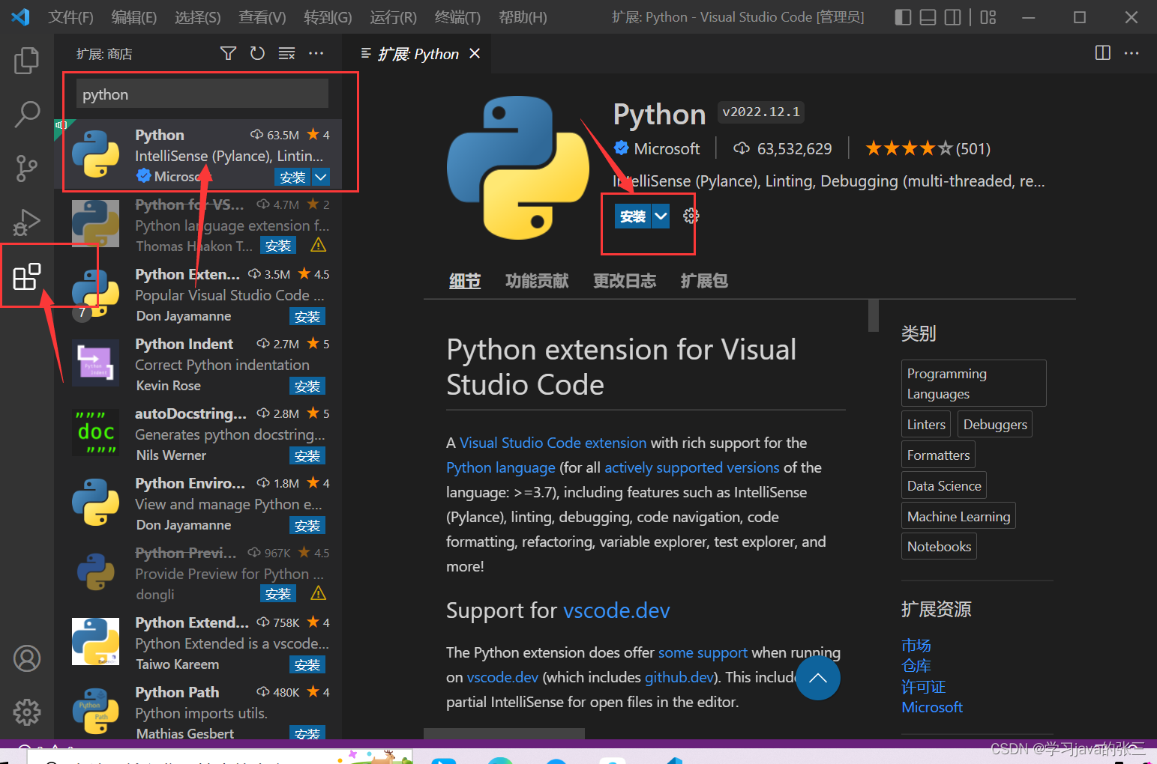The image size is (1157, 764).
Task: Click VS Code logo in title bar
Action: click(x=21, y=16)
